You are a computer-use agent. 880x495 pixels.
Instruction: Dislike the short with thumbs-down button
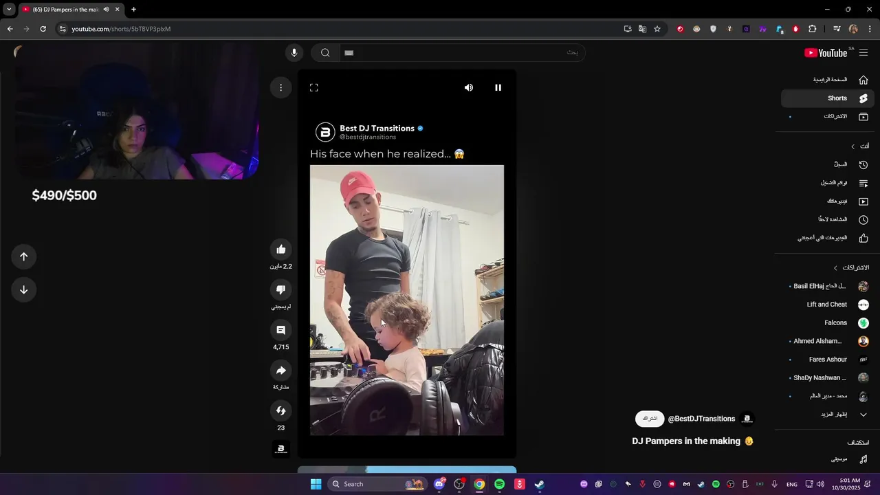(280, 289)
